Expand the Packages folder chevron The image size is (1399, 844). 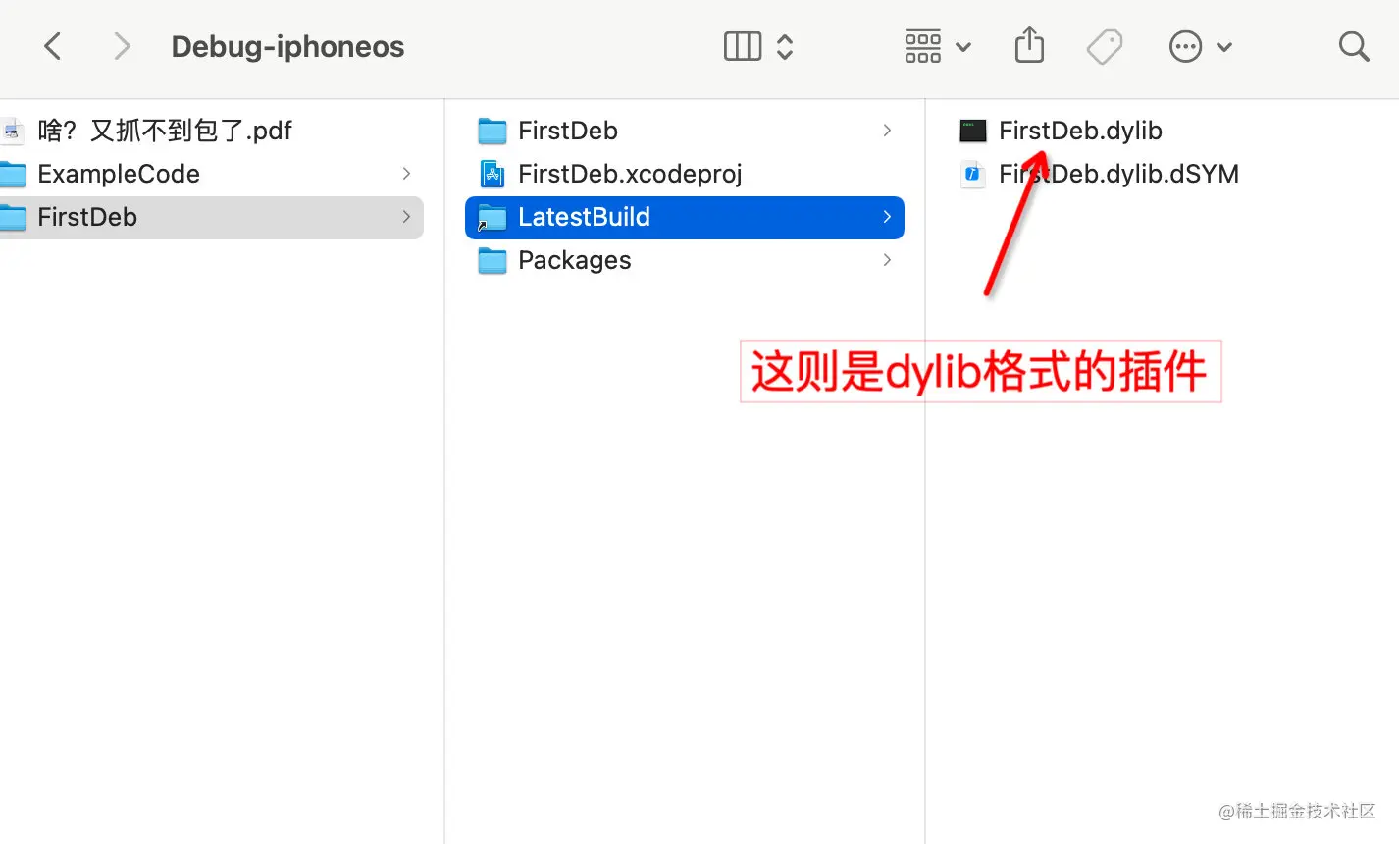pyautogui.click(x=887, y=260)
